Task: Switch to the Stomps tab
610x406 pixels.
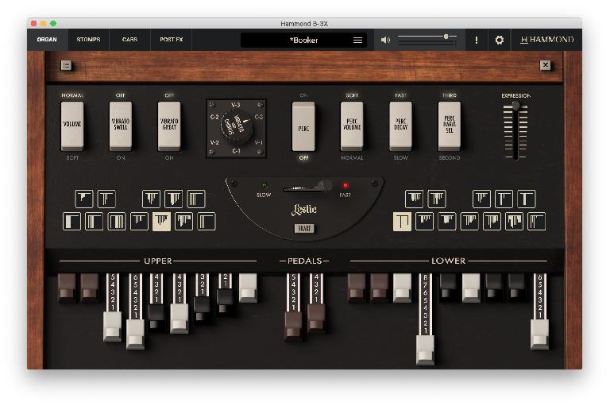Action: (x=88, y=39)
